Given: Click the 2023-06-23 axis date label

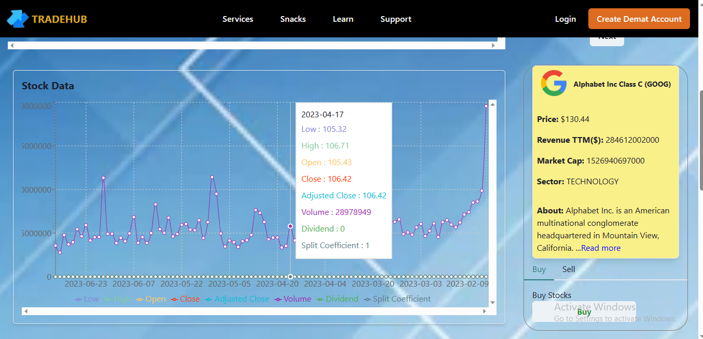Looking at the screenshot, I should pos(86,284).
